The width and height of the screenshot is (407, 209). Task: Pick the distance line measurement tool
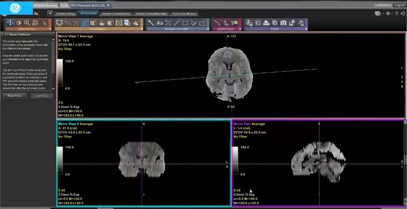177,23
